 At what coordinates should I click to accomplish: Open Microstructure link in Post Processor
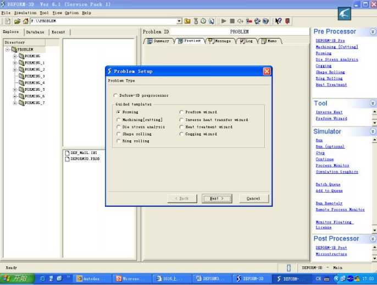331,254
